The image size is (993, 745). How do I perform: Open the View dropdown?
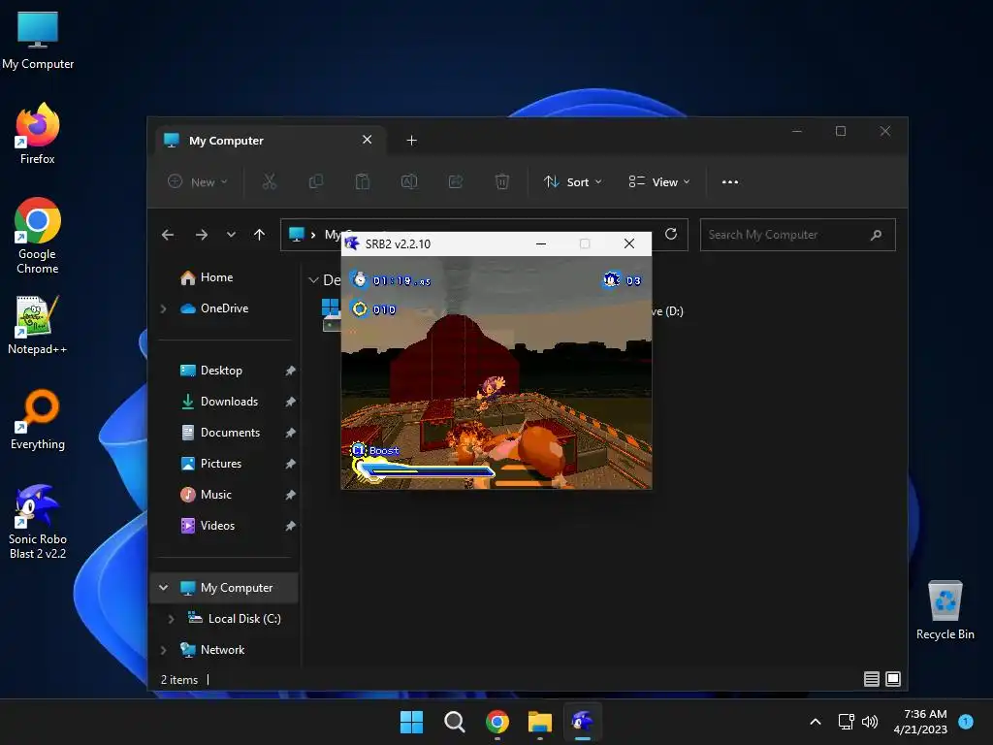tap(659, 181)
